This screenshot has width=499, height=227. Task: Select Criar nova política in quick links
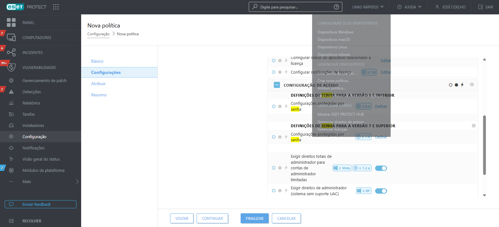pos(334,81)
